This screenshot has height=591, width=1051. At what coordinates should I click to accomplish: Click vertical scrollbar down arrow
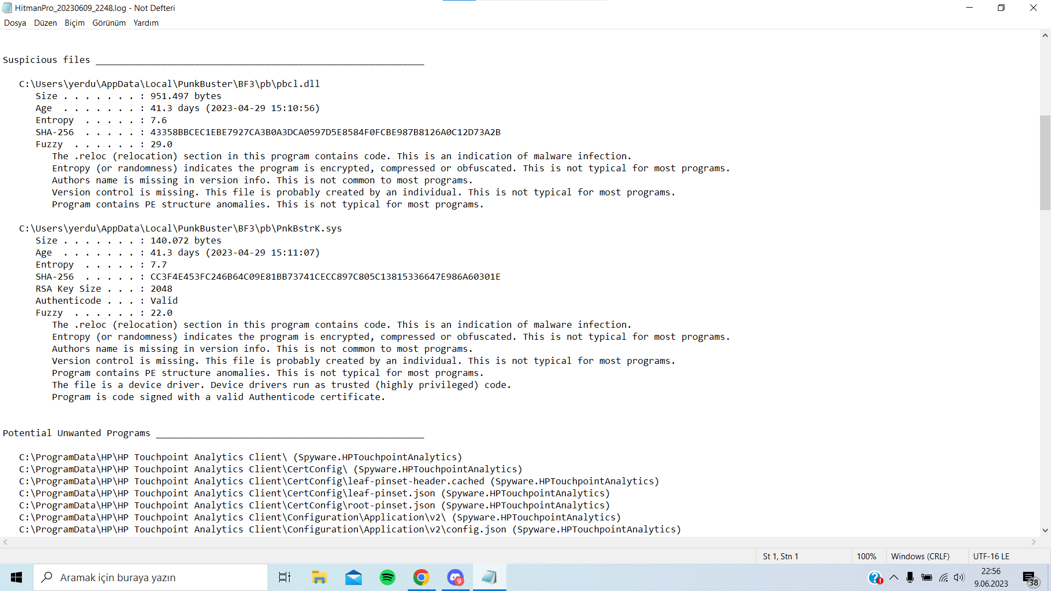(x=1045, y=530)
